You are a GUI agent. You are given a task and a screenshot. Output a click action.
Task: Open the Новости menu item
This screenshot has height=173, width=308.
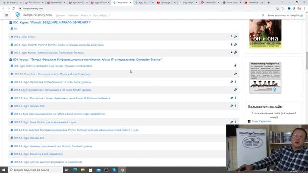pyautogui.click(x=86, y=15)
